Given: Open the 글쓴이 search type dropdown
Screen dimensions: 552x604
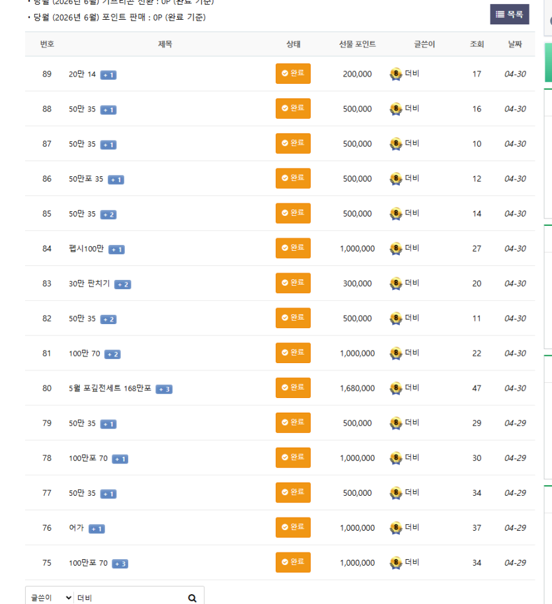Looking at the screenshot, I should pyautogui.click(x=50, y=597).
